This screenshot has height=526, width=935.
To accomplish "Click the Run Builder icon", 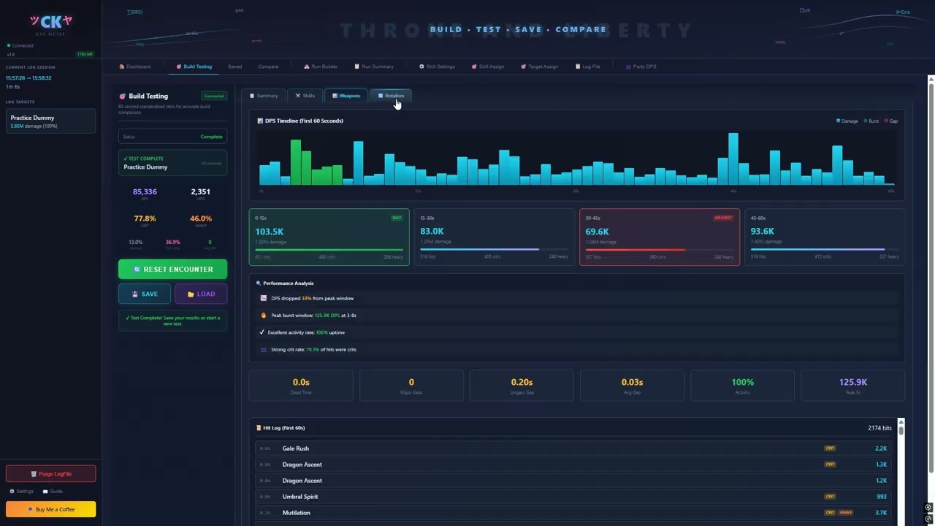I will click(x=307, y=66).
